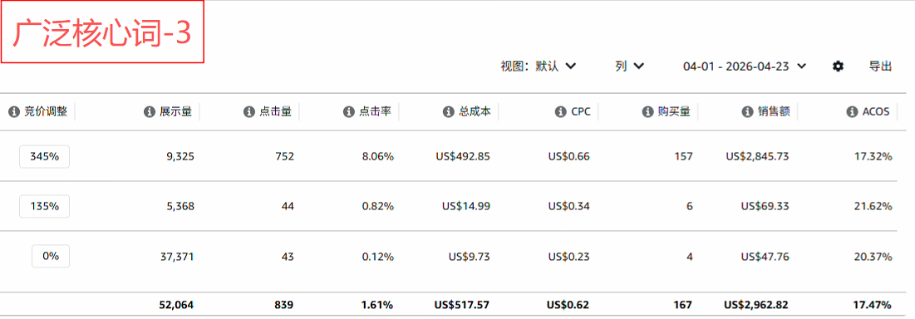This screenshot has height=319, width=915.
Task: Click 竞价调整 column header text
Action: tap(46, 111)
